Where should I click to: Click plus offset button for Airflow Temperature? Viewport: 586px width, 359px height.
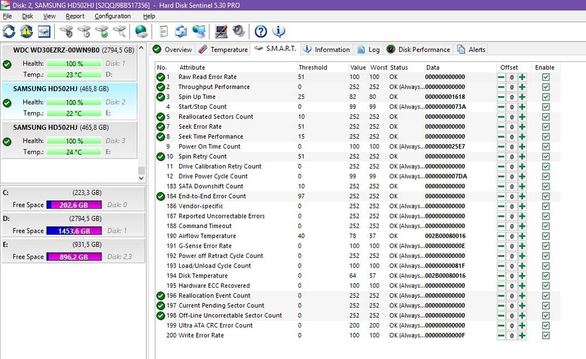(x=522, y=236)
